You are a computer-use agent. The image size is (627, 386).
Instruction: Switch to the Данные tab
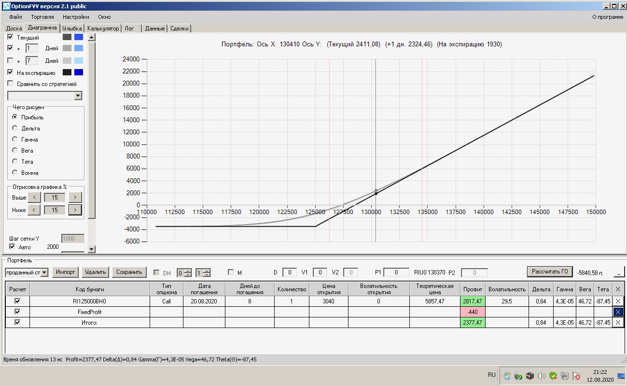tap(155, 29)
